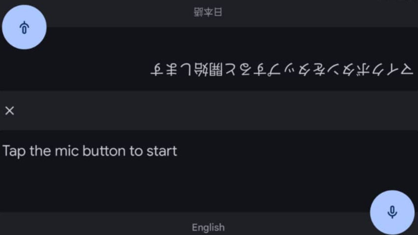Image resolution: width=418 pixels, height=235 pixels.
Task: Activate the mic icon in the lower-right circle
Action: tap(392, 212)
